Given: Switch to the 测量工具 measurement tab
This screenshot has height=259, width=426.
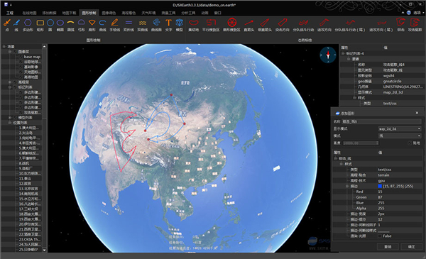Looking at the screenshot, I should [168, 13].
